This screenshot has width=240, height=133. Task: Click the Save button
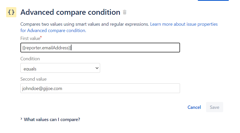[x=214, y=107]
